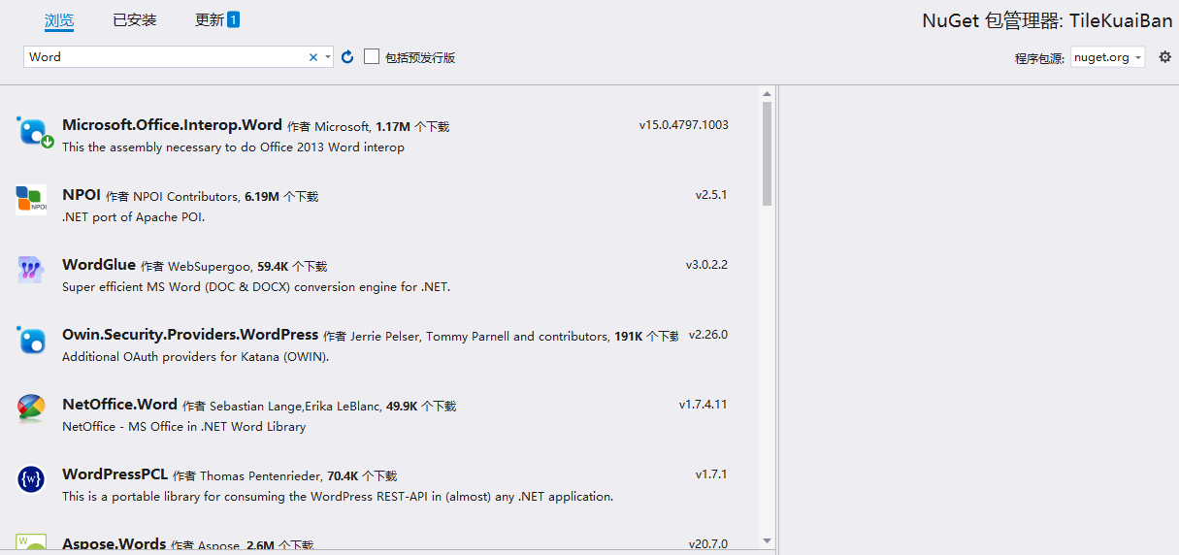
Task: Click the 'NuGet 包管理器: TileKuaiBan' title
Action: click(x=1047, y=20)
